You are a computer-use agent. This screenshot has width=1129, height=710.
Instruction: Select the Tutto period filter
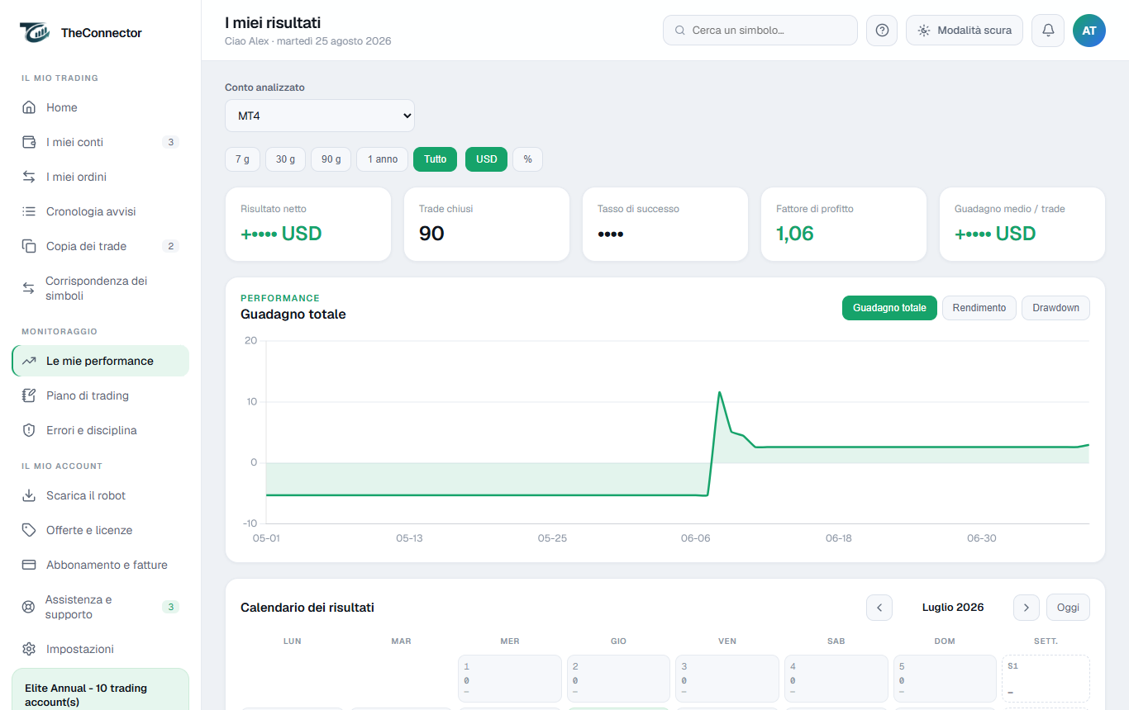(436, 159)
